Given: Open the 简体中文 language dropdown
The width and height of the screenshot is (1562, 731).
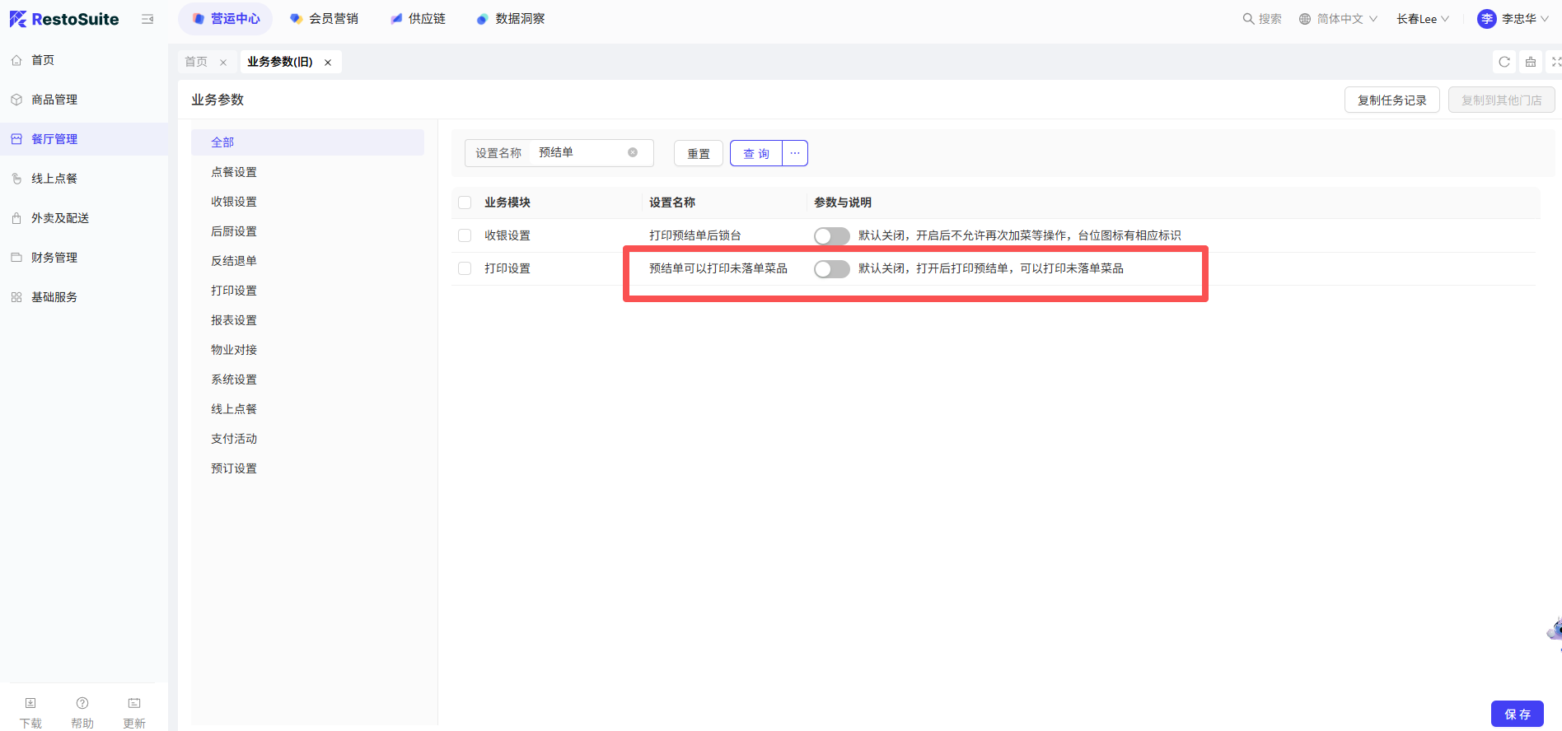Looking at the screenshot, I should coord(1338,19).
